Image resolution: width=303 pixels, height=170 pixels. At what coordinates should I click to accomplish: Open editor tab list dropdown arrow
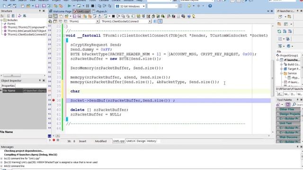[268, 11]
